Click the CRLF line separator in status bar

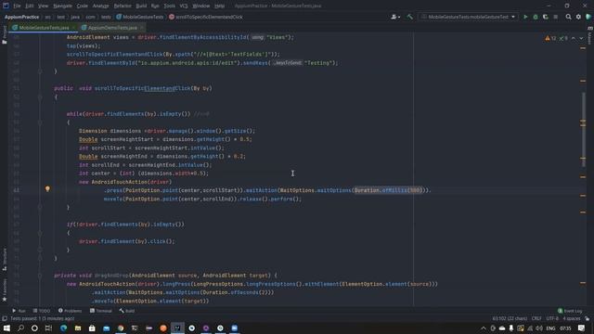pos(536,318)
